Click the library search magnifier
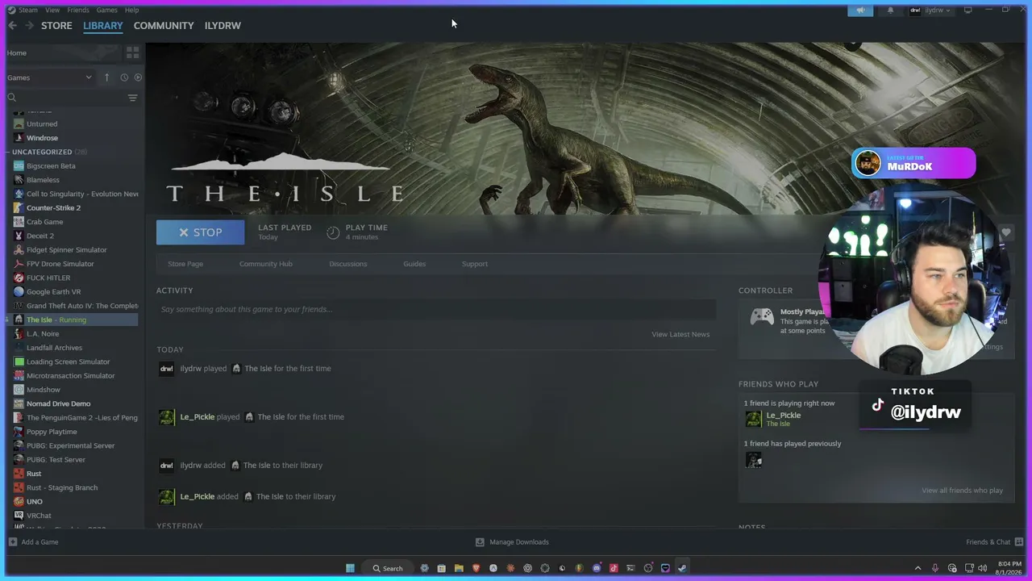 pos(12,98)
